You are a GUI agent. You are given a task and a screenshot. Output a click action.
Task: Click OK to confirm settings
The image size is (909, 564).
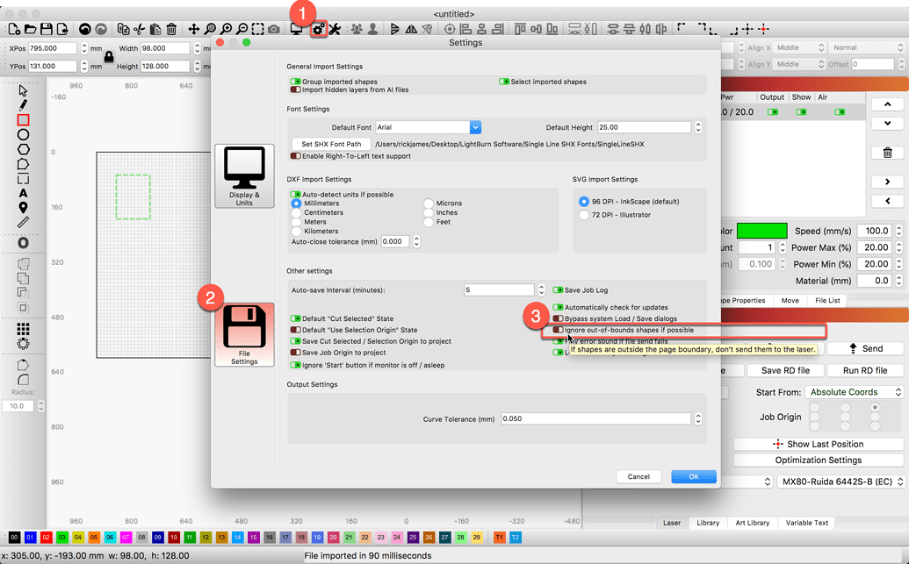point(693,476)
